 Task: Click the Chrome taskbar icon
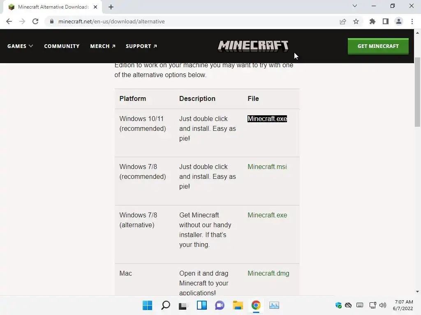tap(256, 305)
